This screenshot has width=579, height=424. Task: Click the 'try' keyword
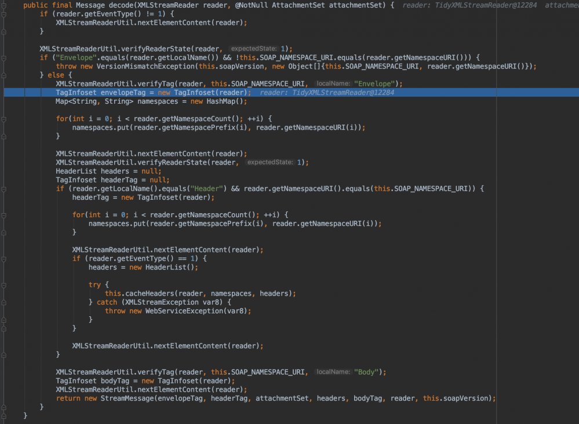coord(94,285)
